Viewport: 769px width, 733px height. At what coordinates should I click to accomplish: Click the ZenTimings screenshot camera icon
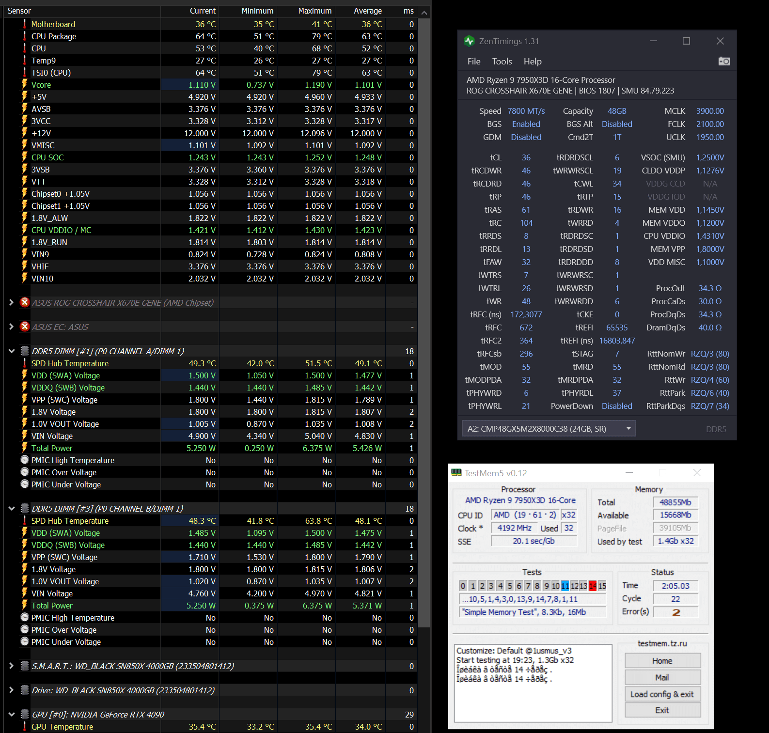[x=724, y=61]
